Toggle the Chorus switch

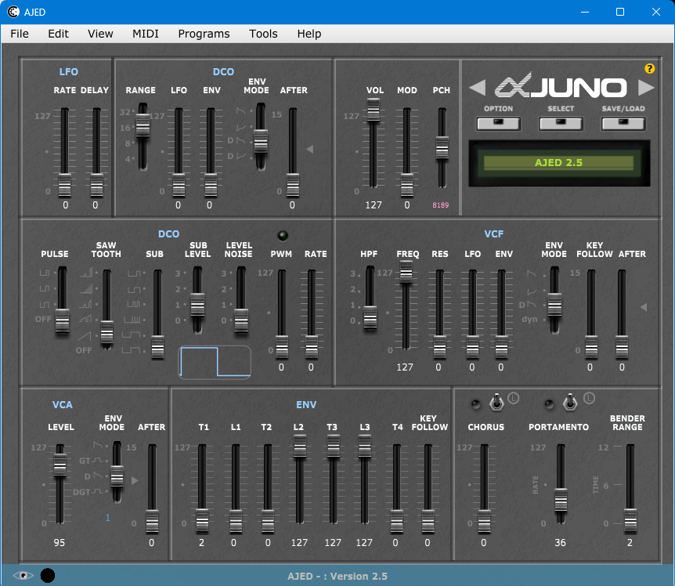click(x=495, y=403)
